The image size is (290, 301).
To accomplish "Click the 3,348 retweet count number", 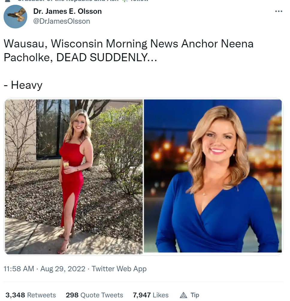I will (x=15, y=295).
